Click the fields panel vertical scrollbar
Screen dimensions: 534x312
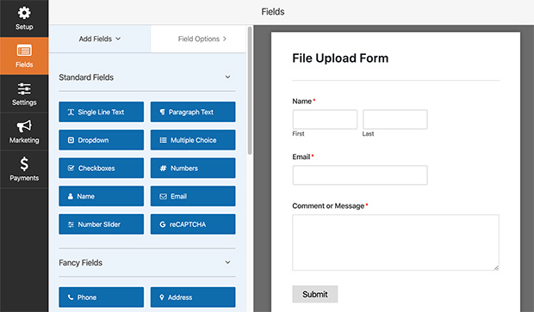coord(250,91)
